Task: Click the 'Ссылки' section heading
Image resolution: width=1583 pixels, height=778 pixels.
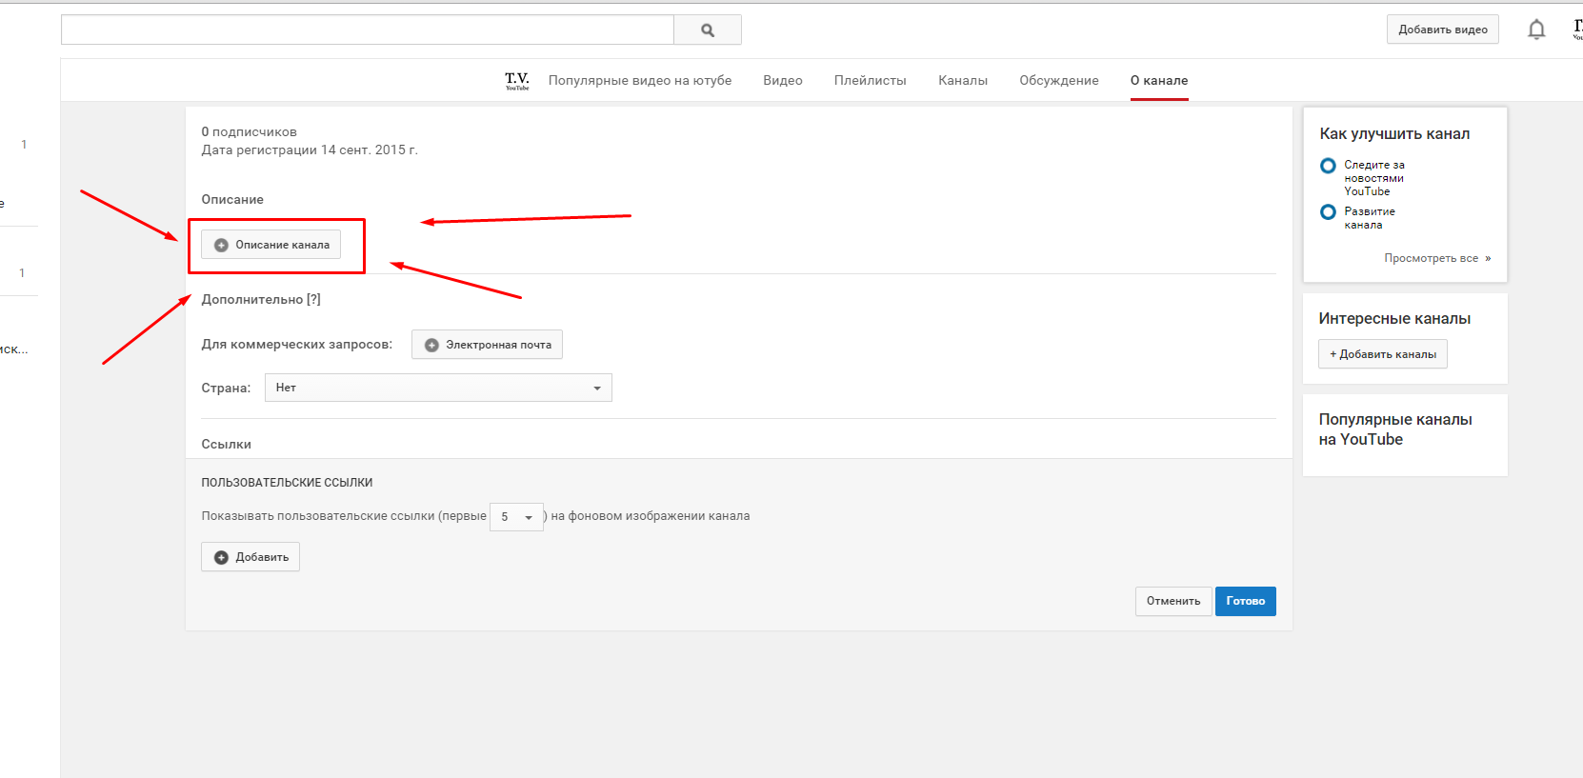Action: pyautogui.click(x=227, y=445)
